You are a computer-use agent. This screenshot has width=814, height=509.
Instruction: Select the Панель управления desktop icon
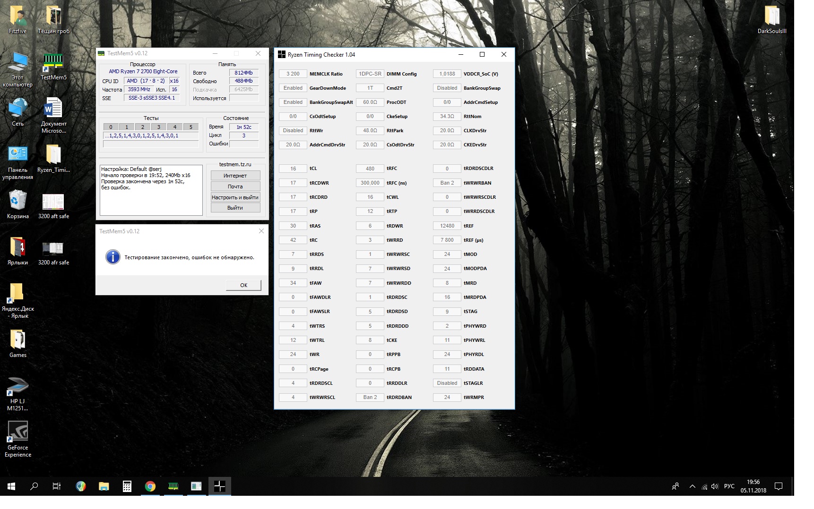tap(17, 162)
